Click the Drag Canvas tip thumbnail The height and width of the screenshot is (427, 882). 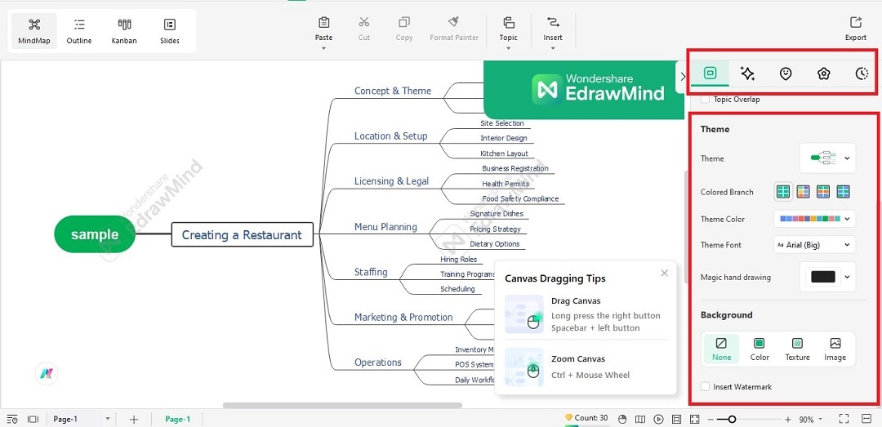pos(524,314)
